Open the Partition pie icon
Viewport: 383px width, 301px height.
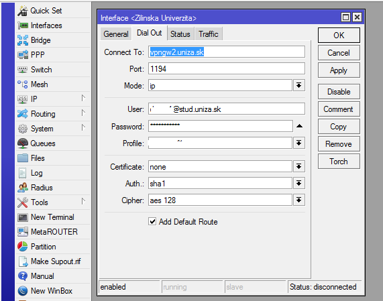(23, 247)
